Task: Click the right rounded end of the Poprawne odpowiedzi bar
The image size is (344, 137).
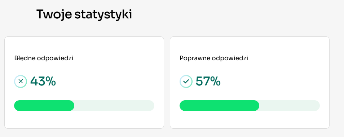Action: pyautogui.click(x=316, y=106)
